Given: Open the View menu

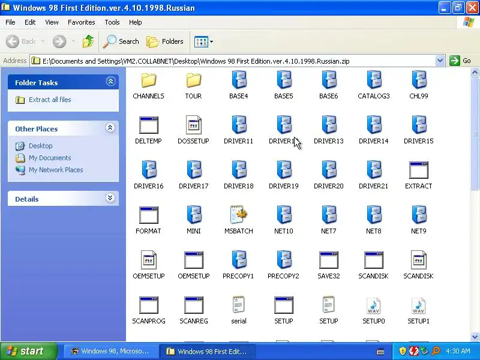Looking at the screenshot, I should (52, 22).
